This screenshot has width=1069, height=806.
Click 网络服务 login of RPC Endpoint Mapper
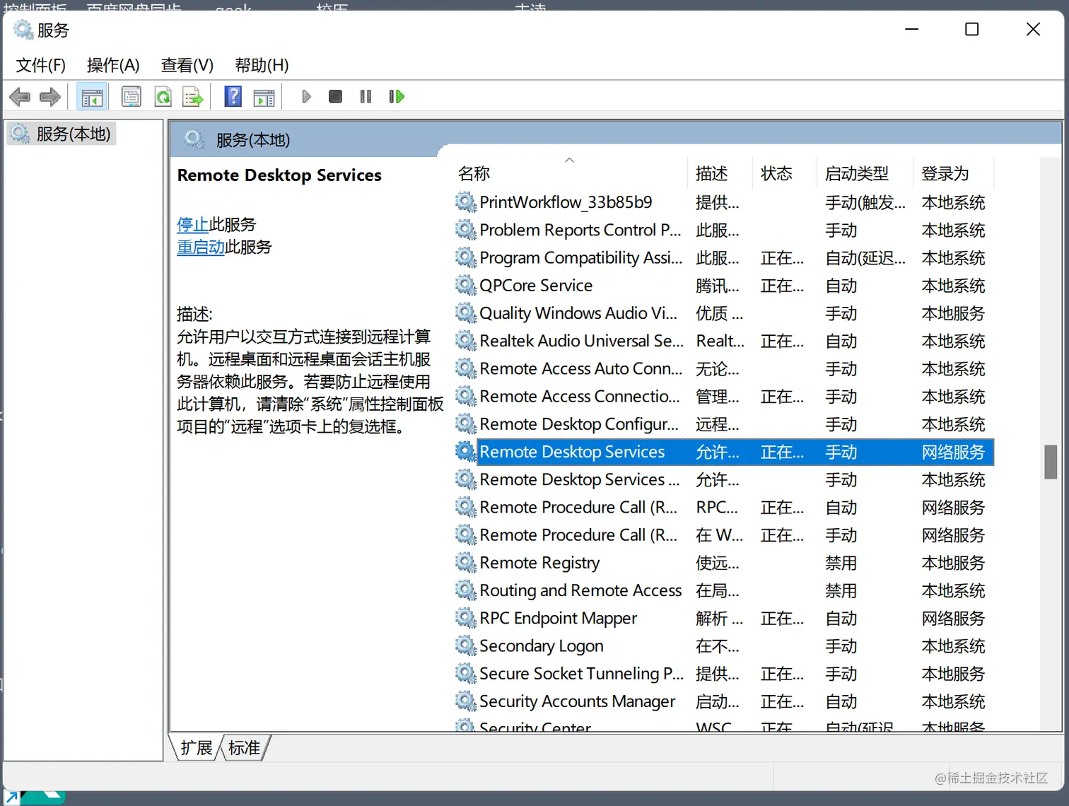953,618
